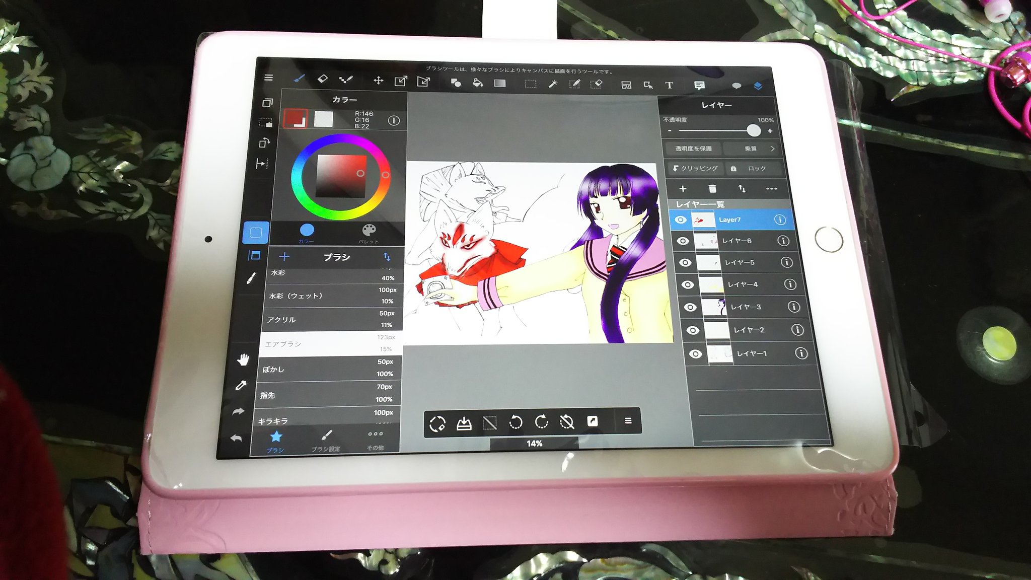Select the Brush tool in top toolbar

tap(300, 79)
